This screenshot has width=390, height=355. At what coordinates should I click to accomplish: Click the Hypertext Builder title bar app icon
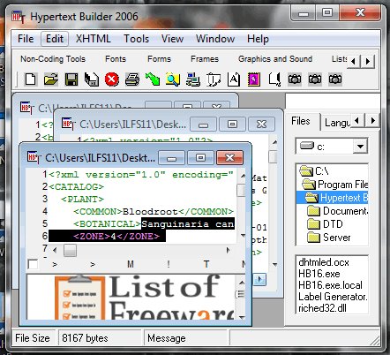[x=19, y=17]
